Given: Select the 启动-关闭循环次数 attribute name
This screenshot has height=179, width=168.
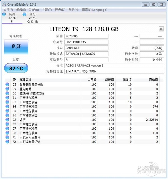Looking at the screenshot, I should tap(32, 93).
